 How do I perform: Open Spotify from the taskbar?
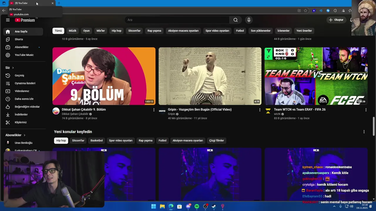pos(197,206)
